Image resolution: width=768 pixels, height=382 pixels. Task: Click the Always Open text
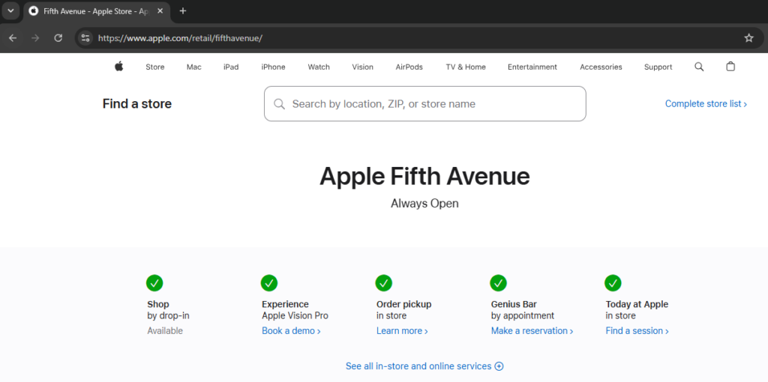point(424,204)
